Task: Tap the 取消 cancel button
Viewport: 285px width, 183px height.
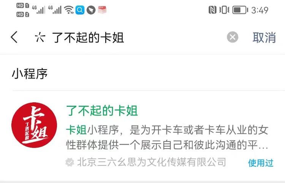Action: [x=264, y=38]
